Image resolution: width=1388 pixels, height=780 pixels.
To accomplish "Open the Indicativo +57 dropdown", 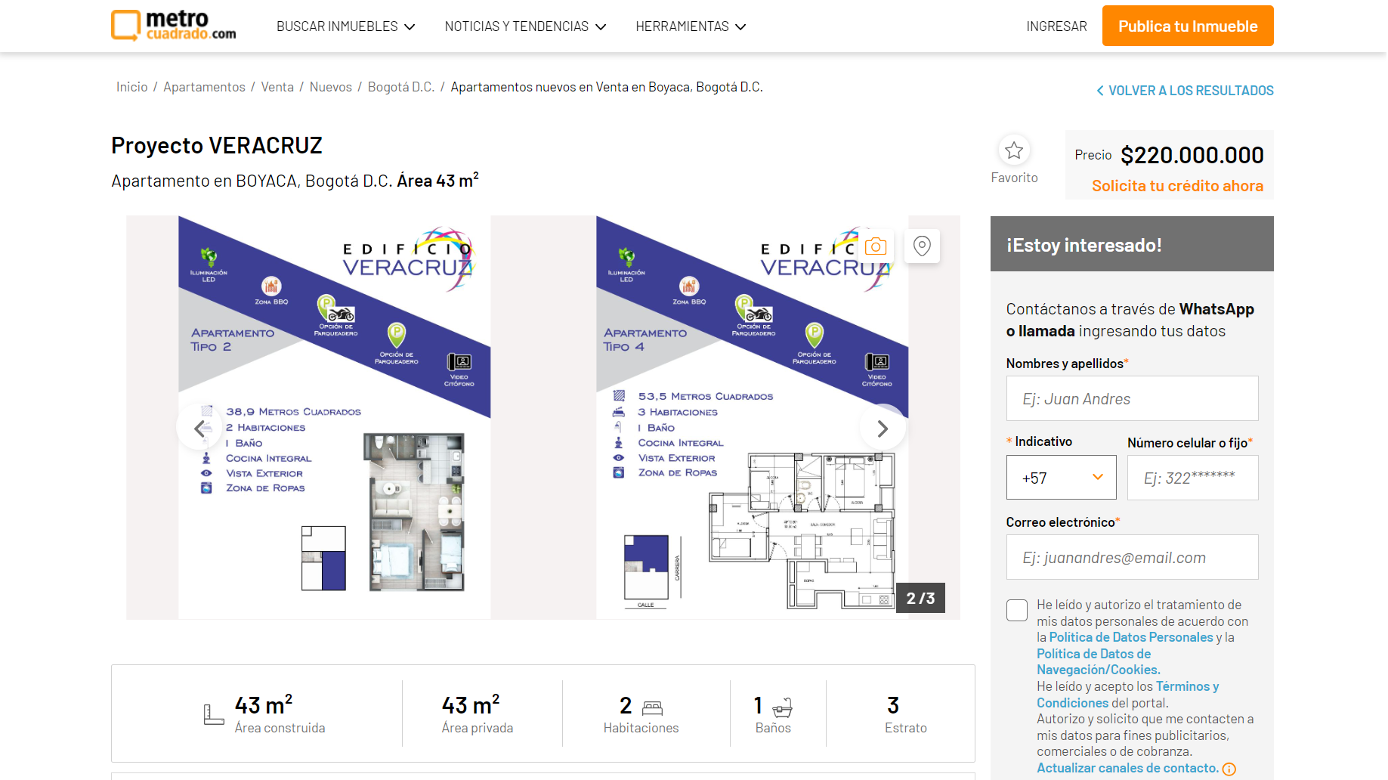I will coord(1061,478).
